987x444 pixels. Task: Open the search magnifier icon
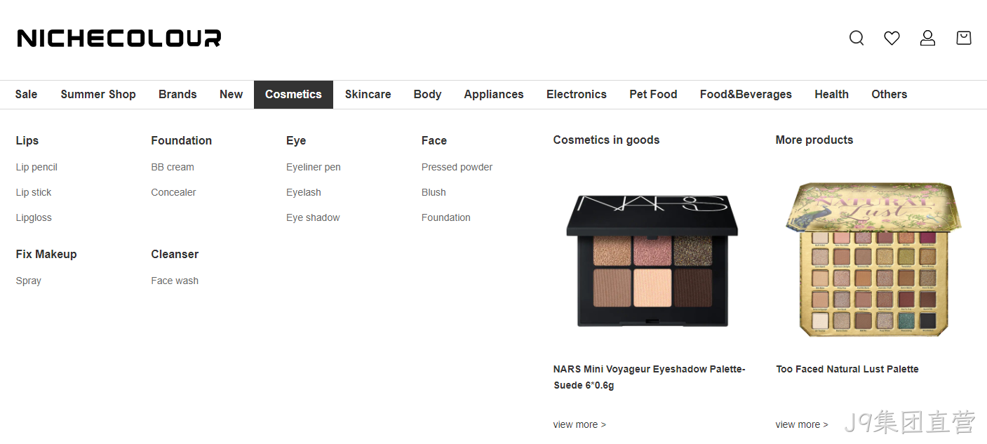(857, 38)
